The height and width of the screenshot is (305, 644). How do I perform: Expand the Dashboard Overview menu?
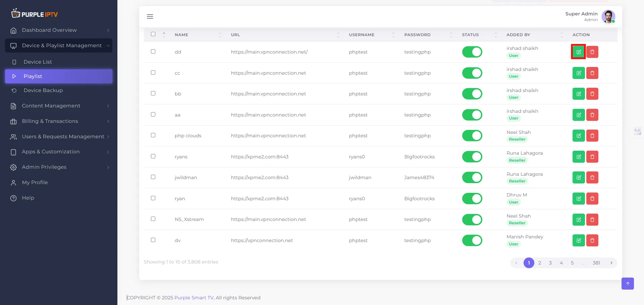(x=59, y=30)
